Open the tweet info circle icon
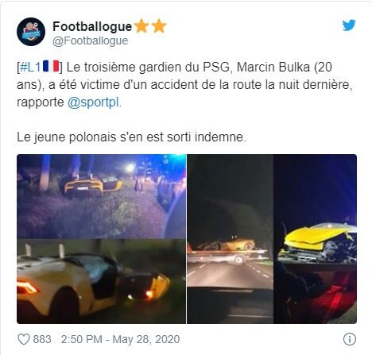 (350, 339)
